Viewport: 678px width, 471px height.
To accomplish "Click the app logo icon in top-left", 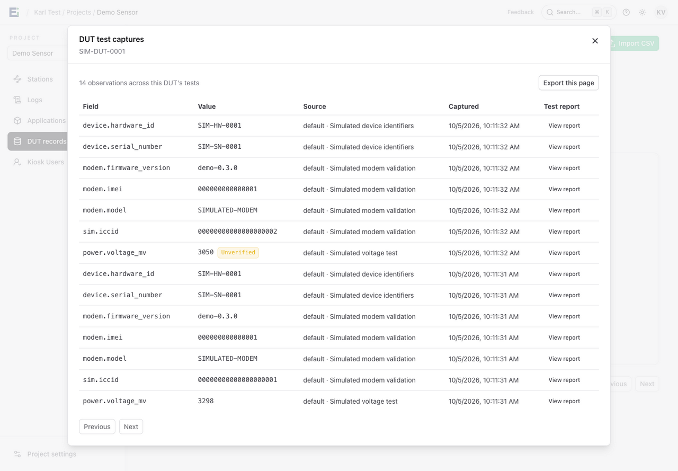I will [14, 12].
